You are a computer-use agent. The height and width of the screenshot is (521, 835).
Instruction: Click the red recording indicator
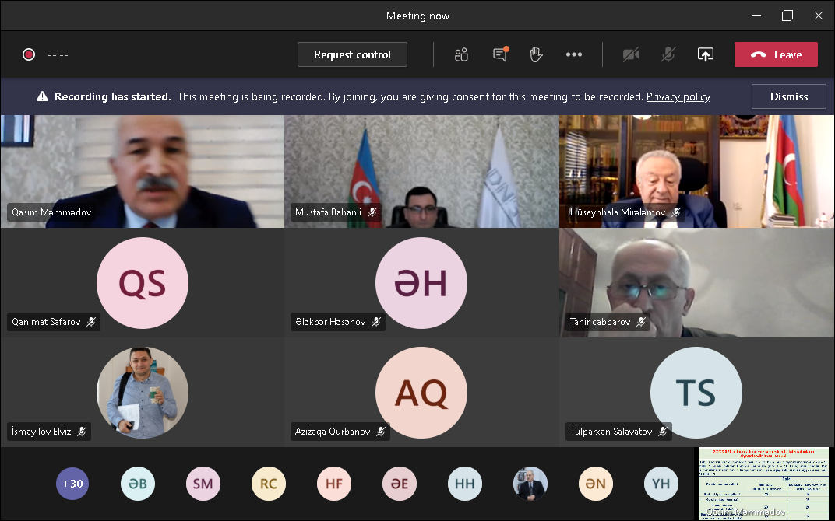click(x=29, y=54)
